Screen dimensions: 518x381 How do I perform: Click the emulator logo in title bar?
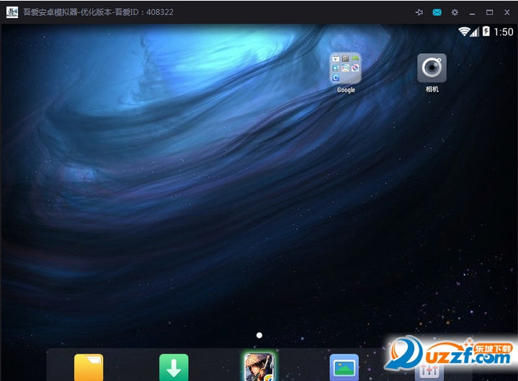click(12, 12)
